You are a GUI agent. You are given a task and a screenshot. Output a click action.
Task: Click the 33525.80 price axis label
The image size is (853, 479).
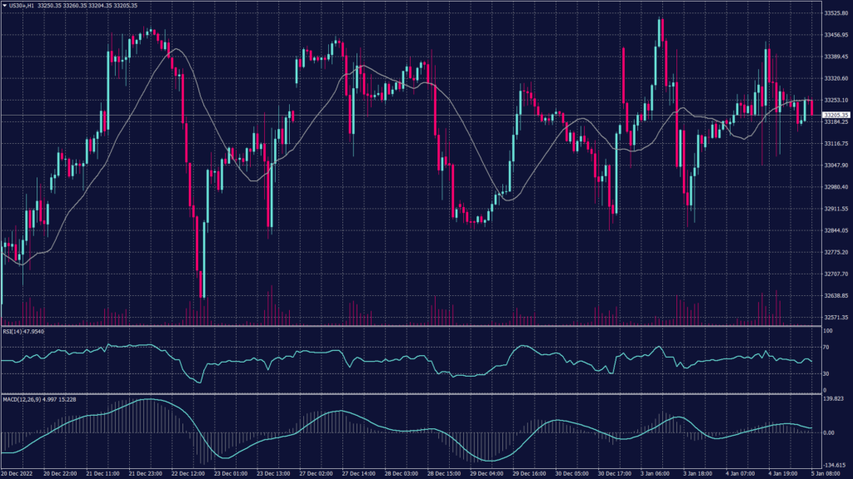836,13
